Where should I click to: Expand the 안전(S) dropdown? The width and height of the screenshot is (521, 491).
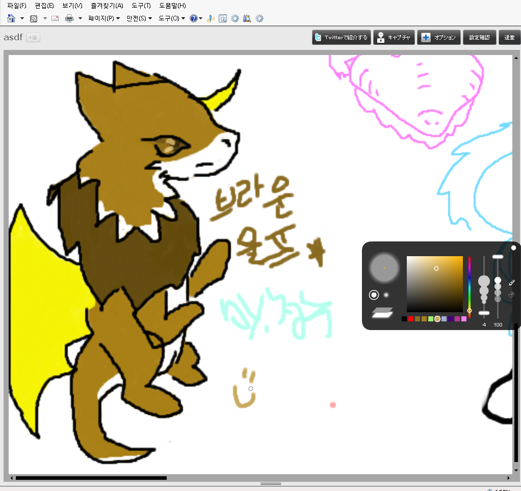(139, 19)
